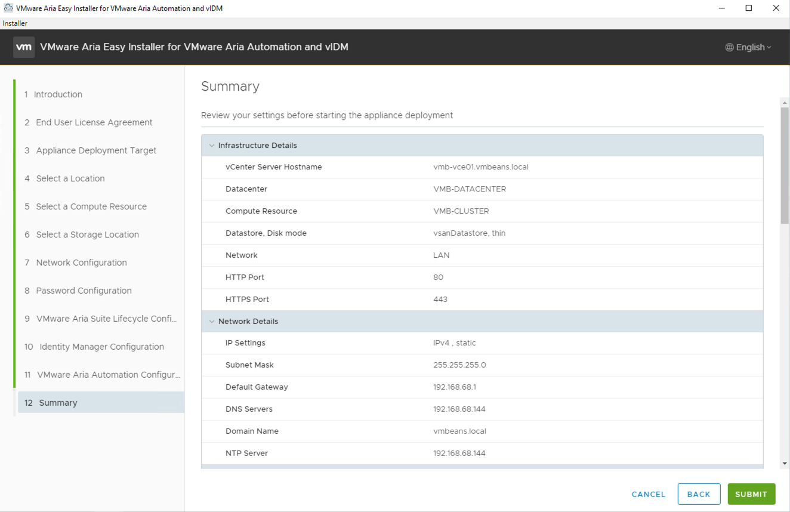790x512 pixels.
Task: Click the Datacenter label
Action: click(246, 189)
